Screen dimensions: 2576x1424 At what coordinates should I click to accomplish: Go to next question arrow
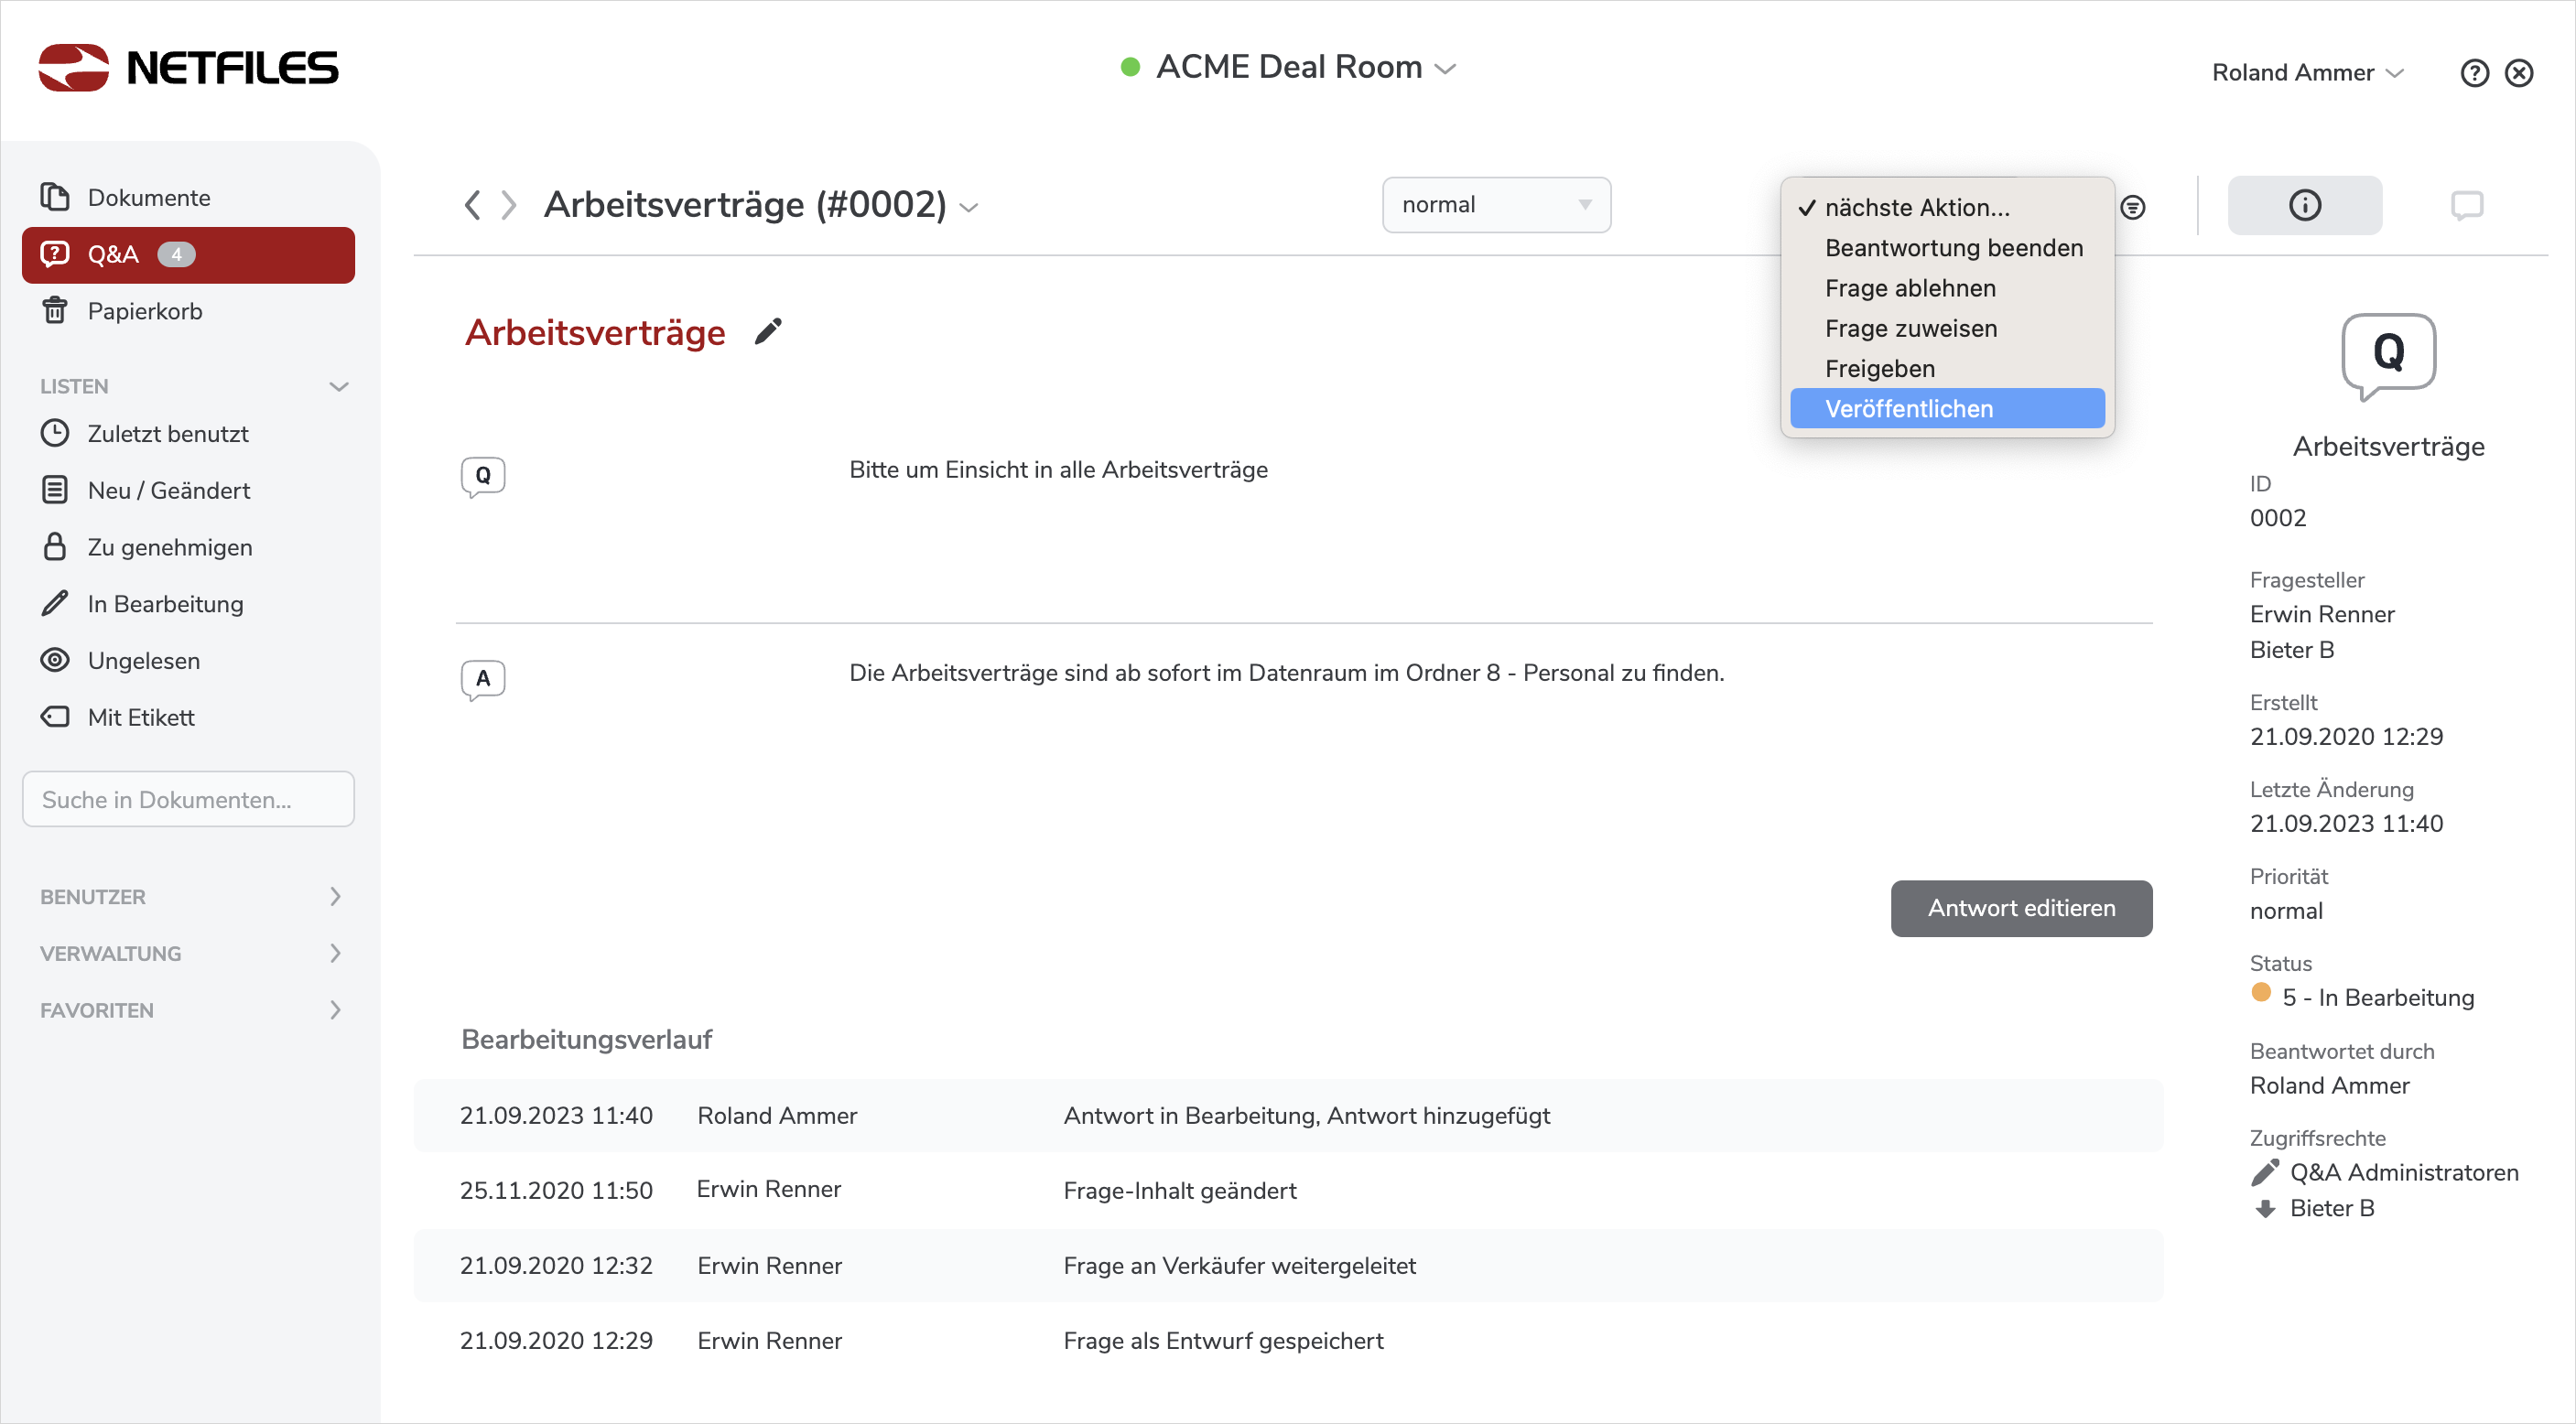point(509,205)
